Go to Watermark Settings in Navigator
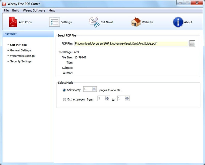The height and width of the screenshot is (165, 205). click(22, 56)
